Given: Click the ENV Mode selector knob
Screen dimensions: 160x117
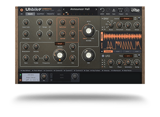Looking at the screenshot, I should (111, 25).
